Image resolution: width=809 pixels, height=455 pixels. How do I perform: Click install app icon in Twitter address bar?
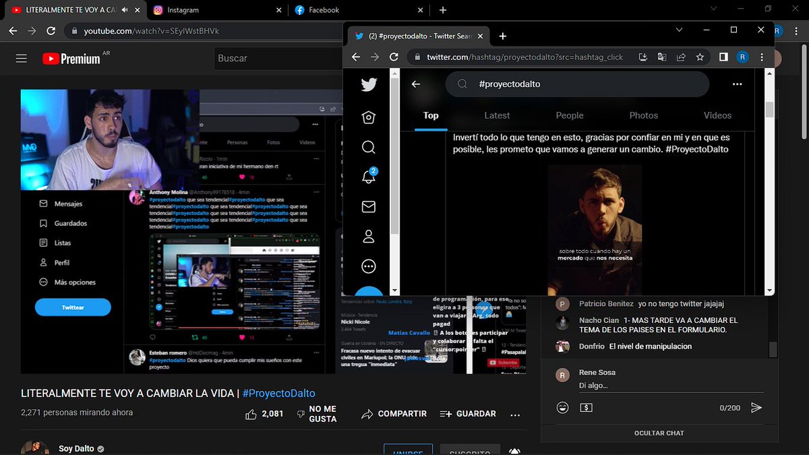(643, 57)
